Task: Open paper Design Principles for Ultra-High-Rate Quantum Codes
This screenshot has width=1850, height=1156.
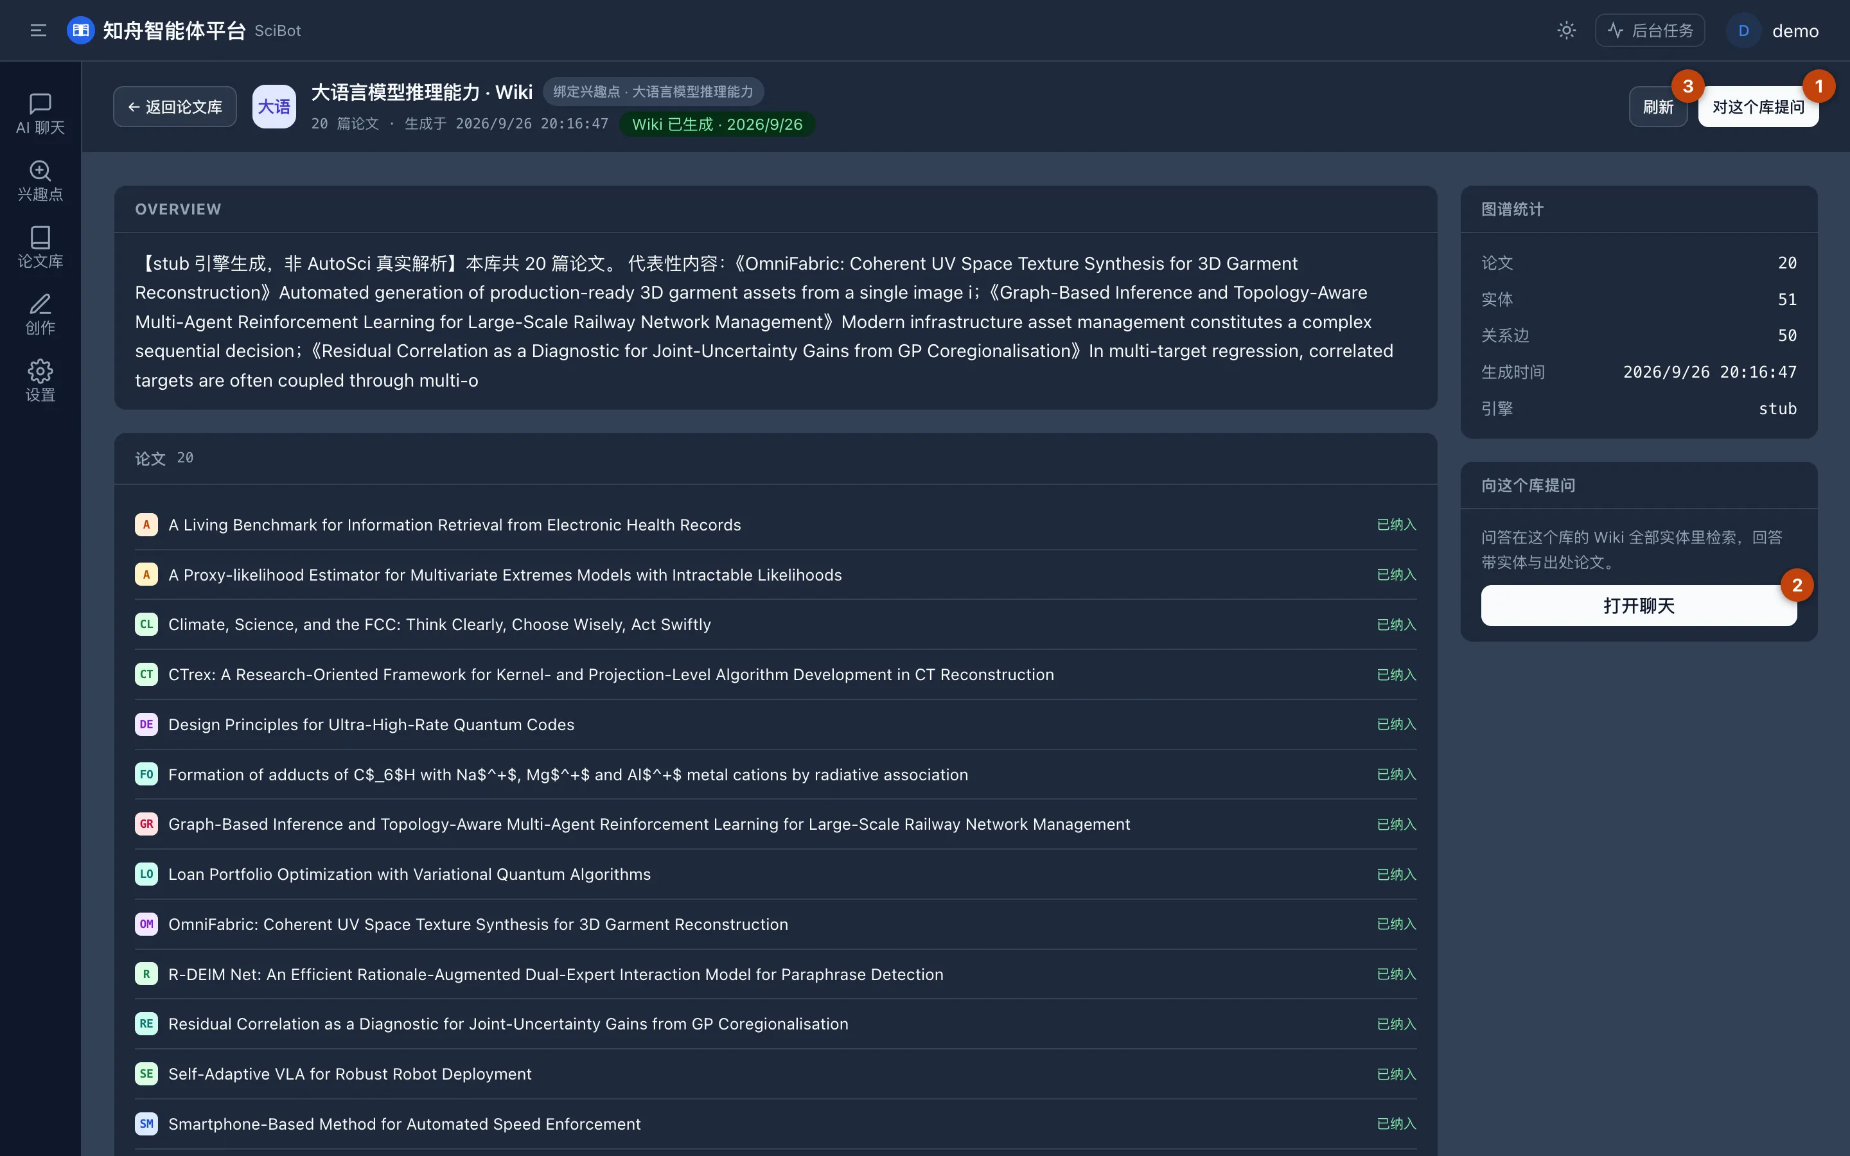Action: tap(775, 724)
